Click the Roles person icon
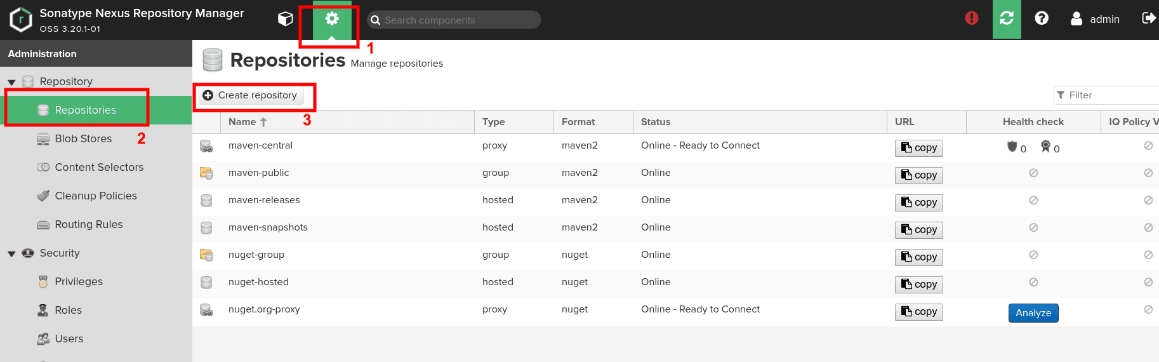The height and width of the screenshot is (362, 1159). click(43, 310)
